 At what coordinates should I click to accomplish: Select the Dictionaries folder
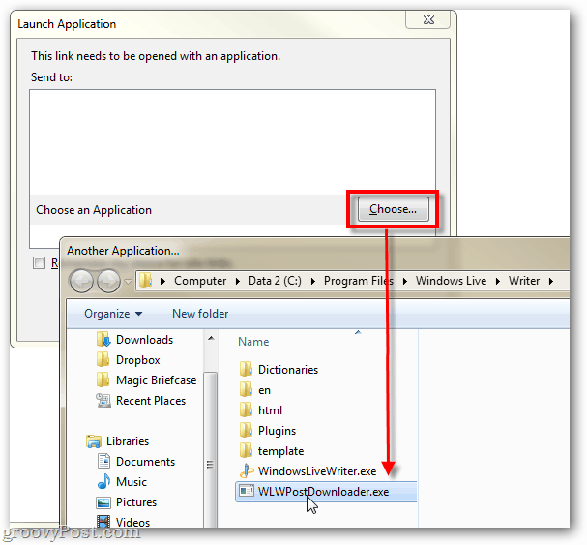click(288, 370)
